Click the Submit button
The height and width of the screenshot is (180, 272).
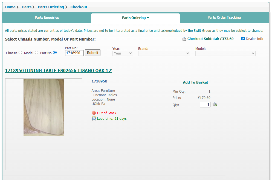pos(92,53)
